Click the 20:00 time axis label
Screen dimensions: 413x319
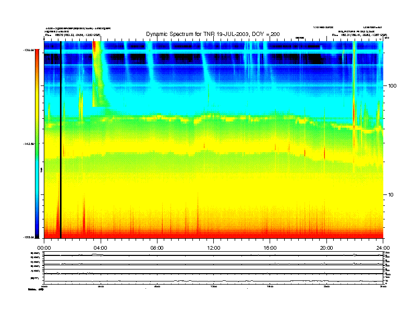click(x=326, y=248)
